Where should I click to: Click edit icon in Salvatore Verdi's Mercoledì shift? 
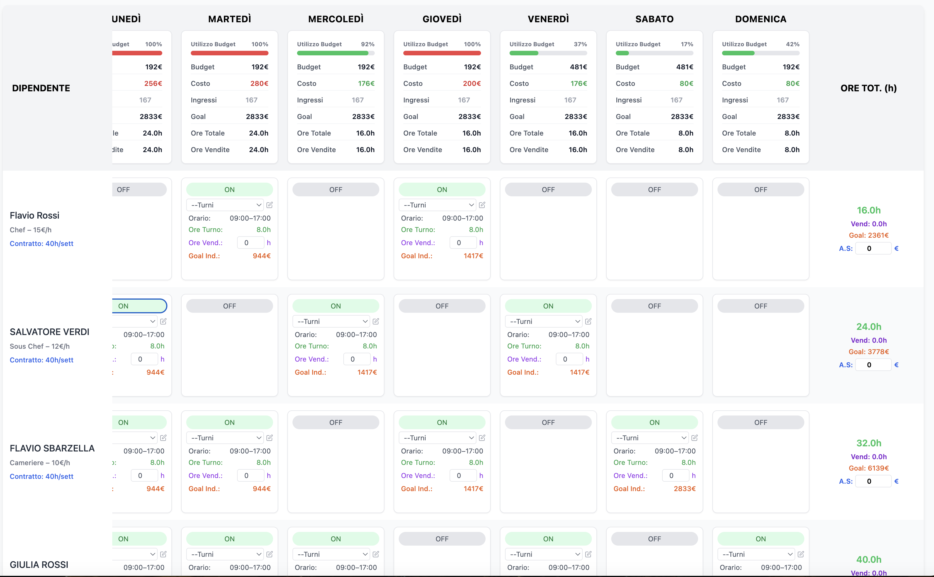pyautogui.click(x=376, y=321)
